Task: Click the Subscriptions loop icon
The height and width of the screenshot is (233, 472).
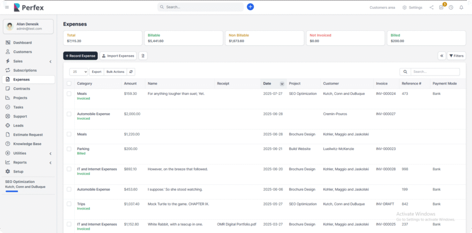Action: (x=8, y=70)
